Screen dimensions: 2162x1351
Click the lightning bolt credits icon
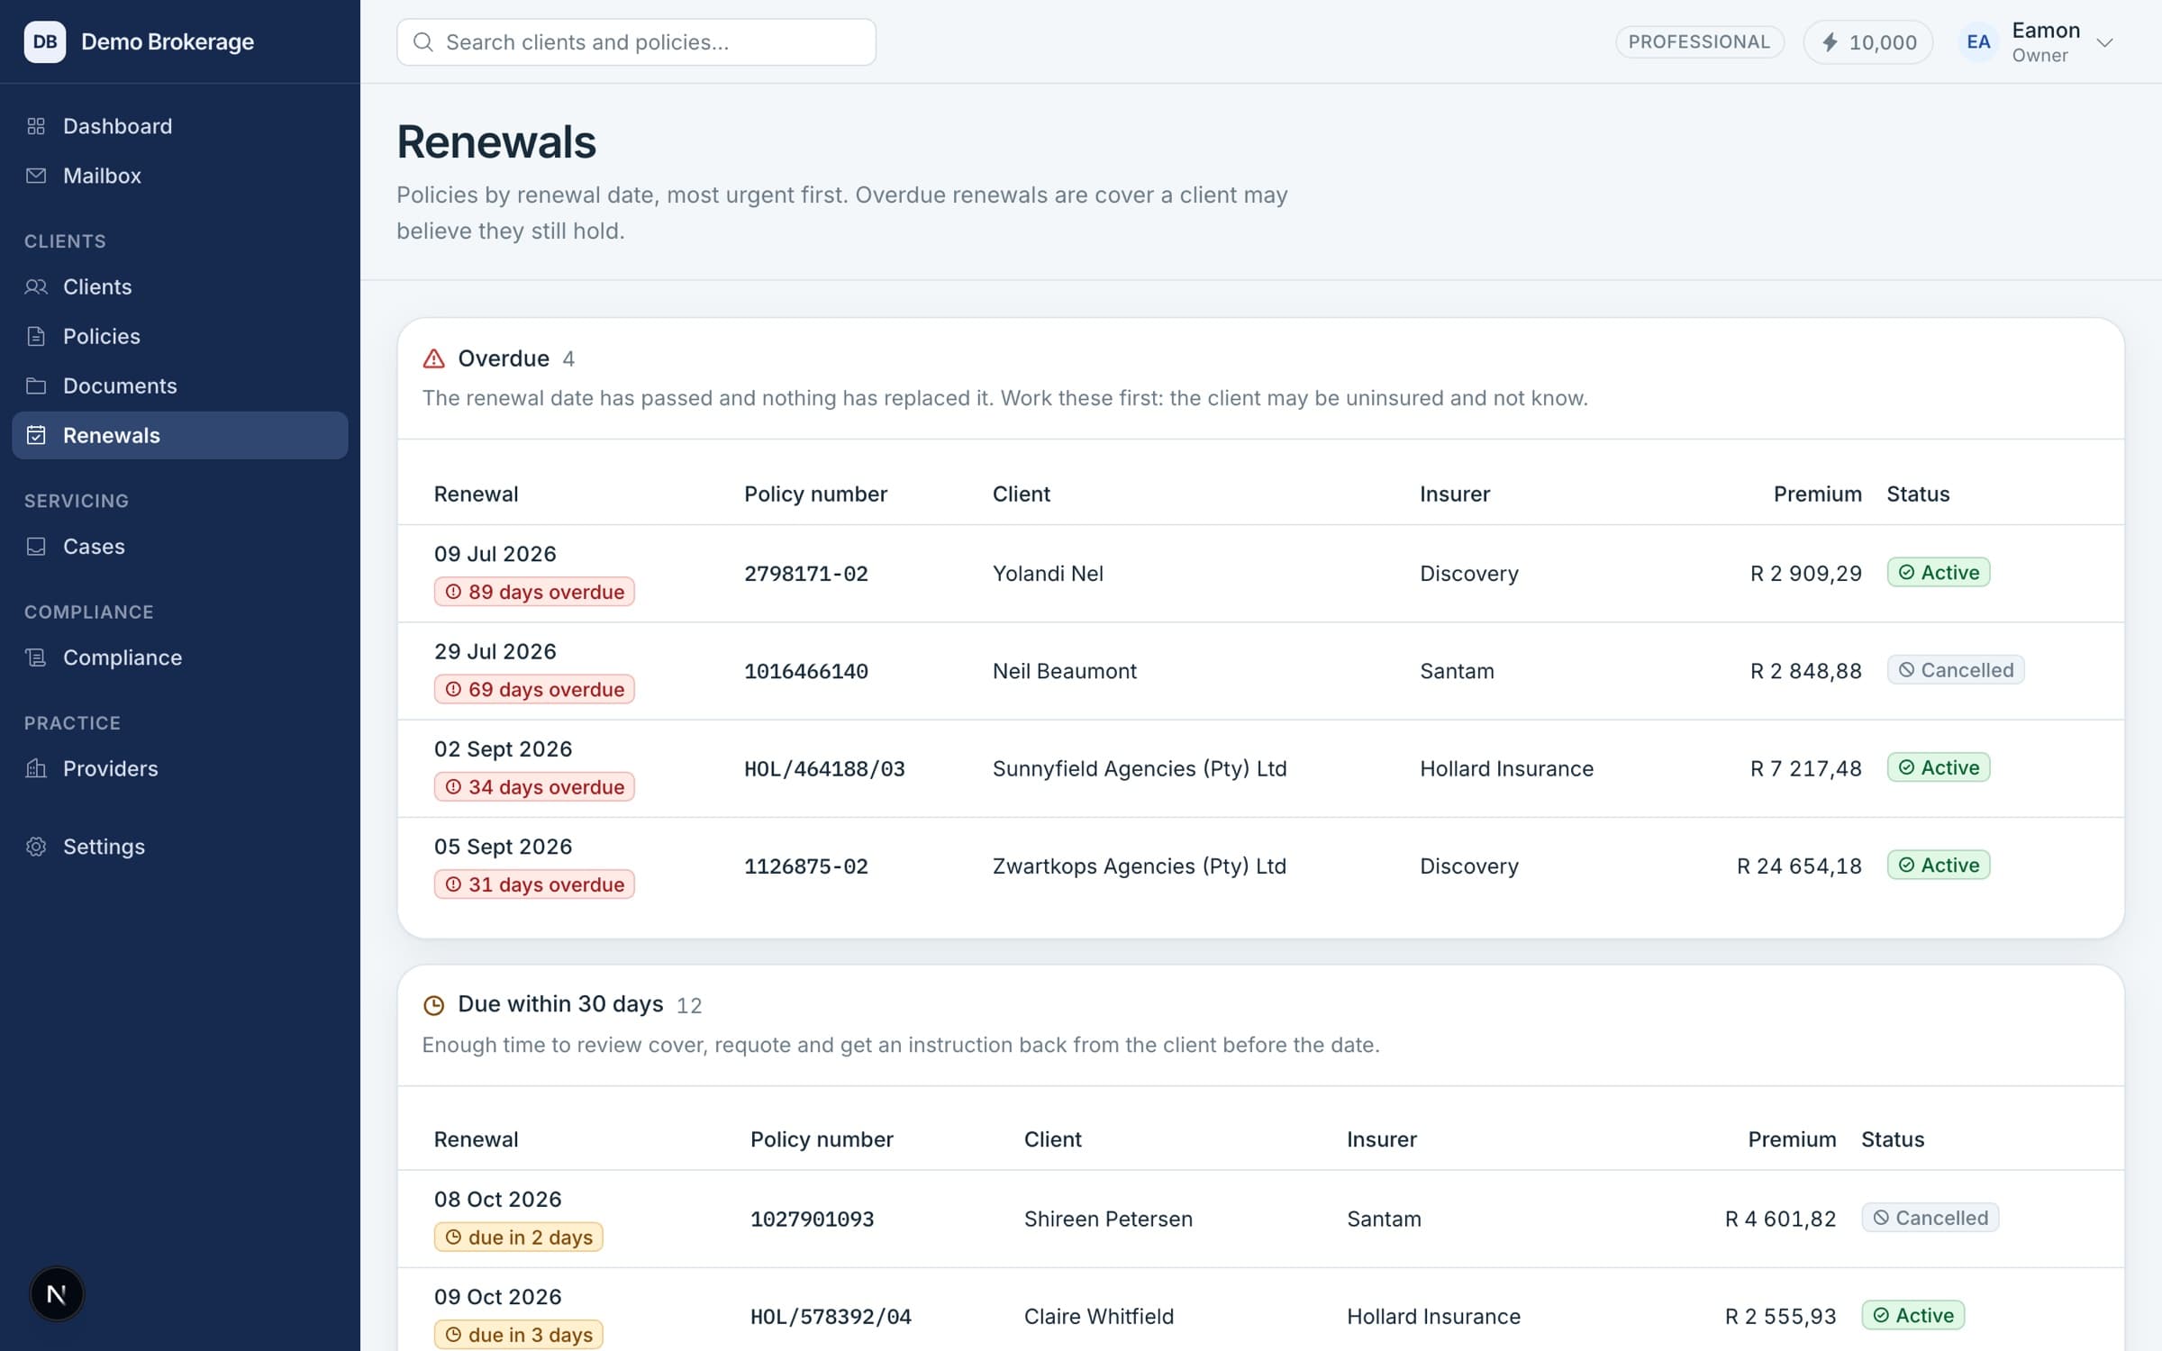click(1830, 42)
